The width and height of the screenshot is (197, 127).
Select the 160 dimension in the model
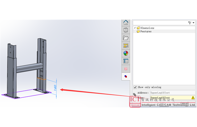55,88
